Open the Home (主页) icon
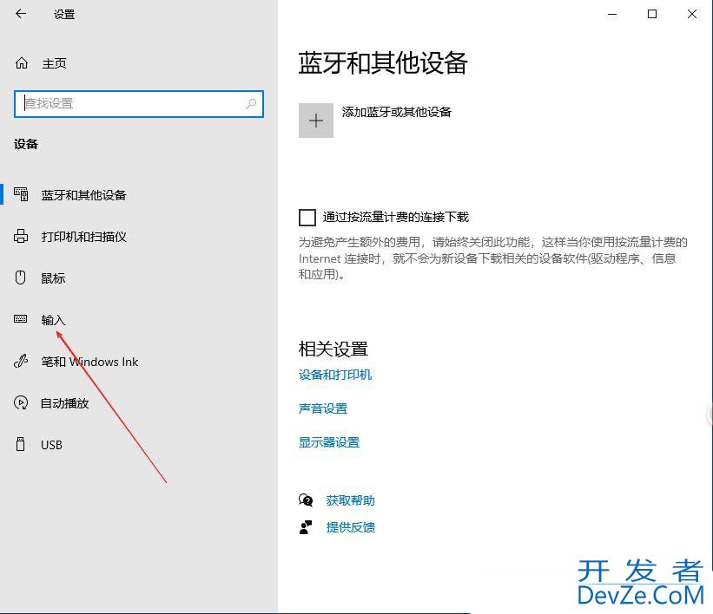 (x=22, y=63)
